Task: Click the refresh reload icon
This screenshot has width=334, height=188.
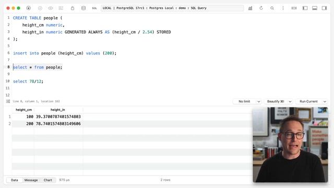Action: coord(261,8)
